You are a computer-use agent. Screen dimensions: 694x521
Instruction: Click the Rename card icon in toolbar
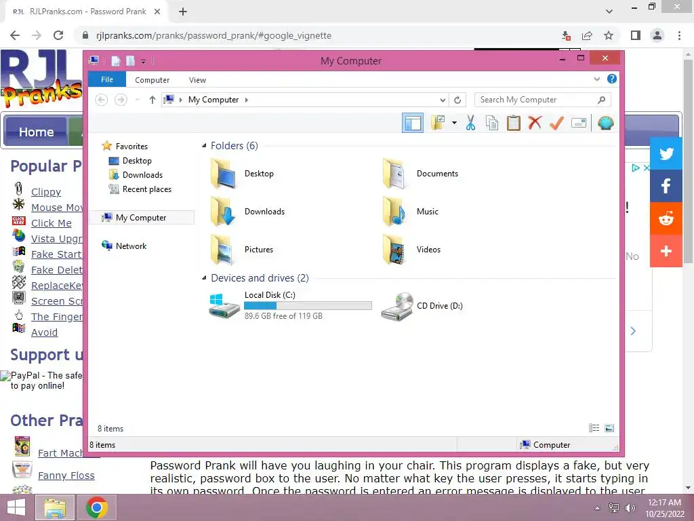(579, 123)
